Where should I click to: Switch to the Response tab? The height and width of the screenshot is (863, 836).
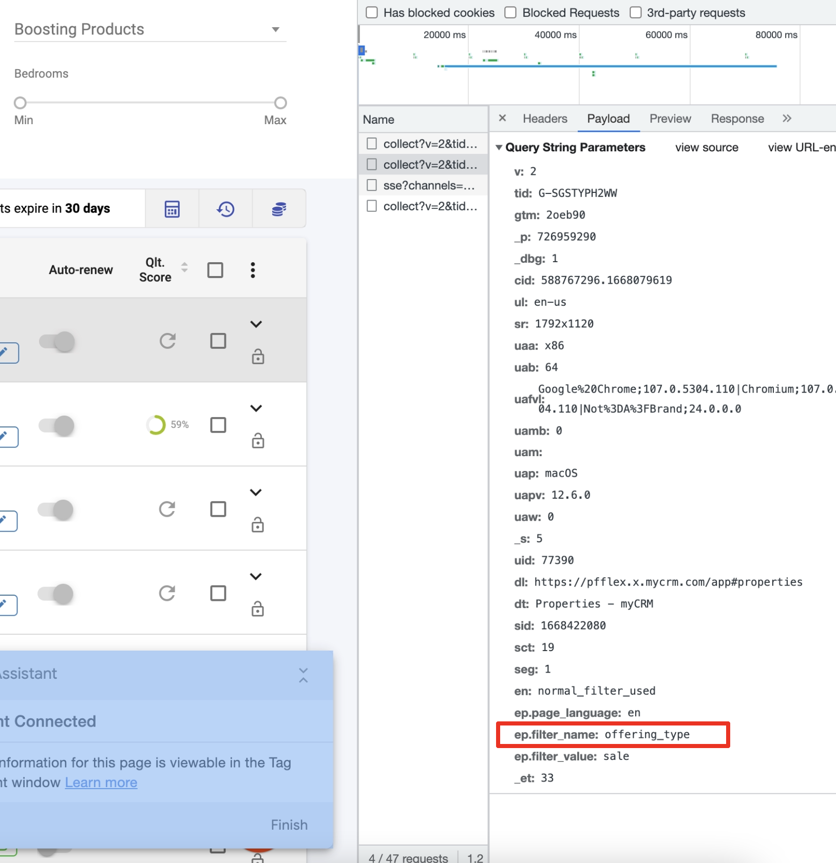click(737, 119)
